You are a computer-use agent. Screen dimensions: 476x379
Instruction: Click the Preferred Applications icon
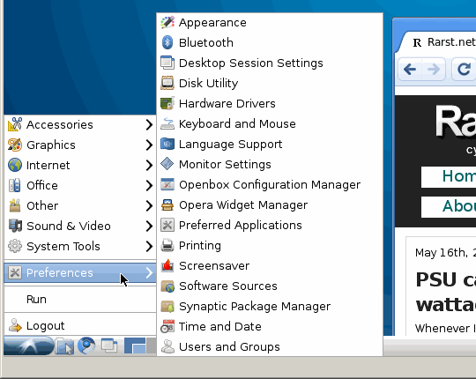tap(167, 225)
